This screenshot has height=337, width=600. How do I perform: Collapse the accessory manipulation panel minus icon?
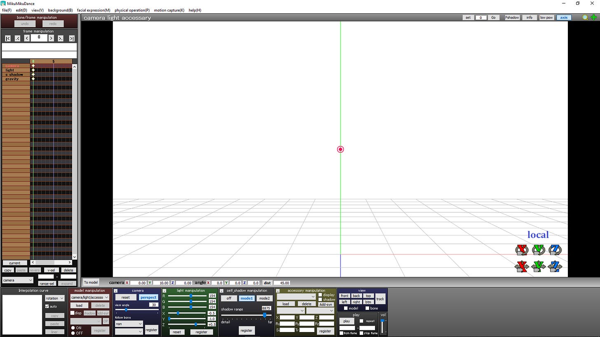(278, 291)
